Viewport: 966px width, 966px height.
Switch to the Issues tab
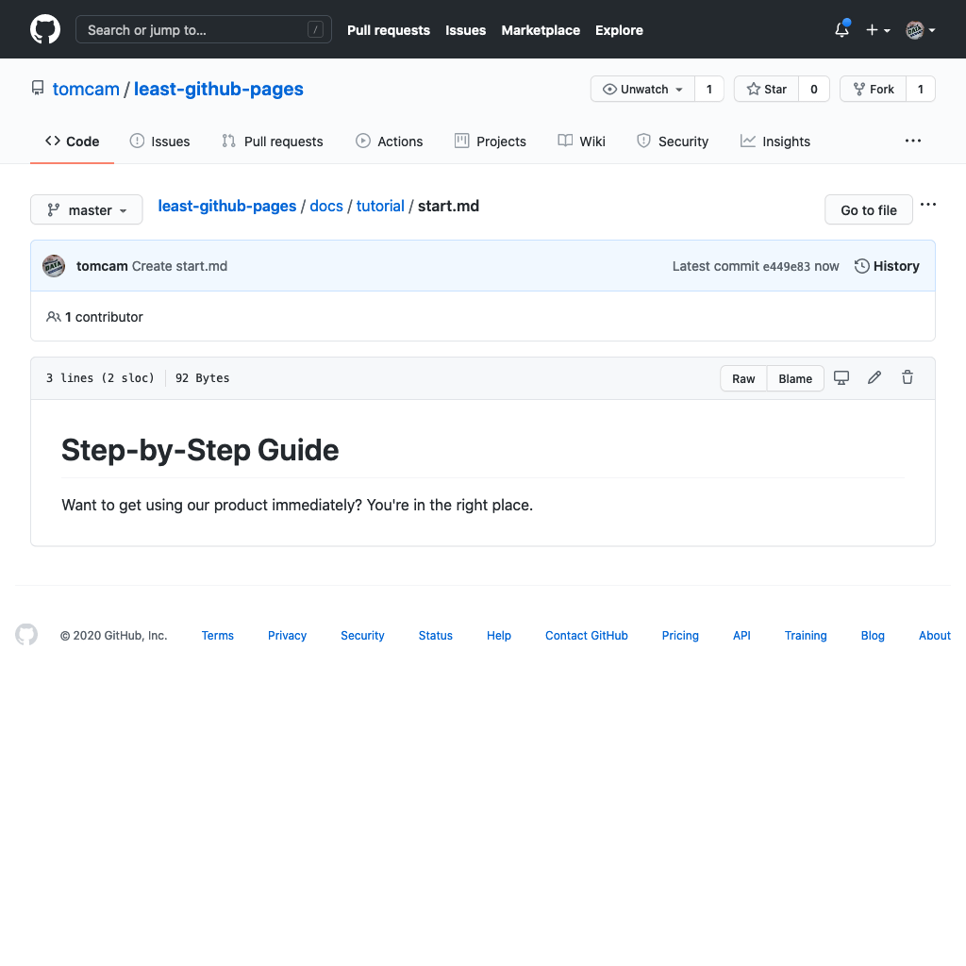pyautogui.click(x=159, y=141)
